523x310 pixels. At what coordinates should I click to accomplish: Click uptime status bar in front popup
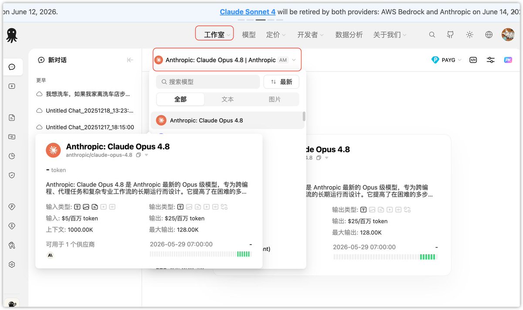(200, 254)
